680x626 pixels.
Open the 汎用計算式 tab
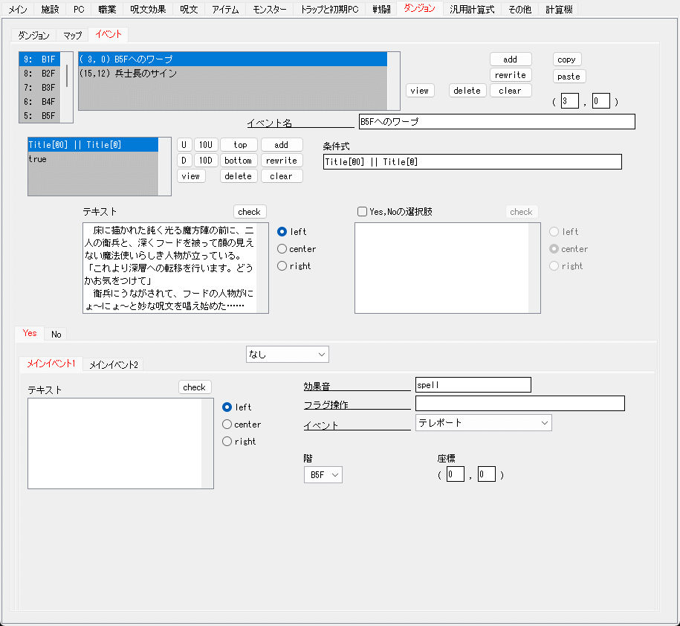(472, 9)
